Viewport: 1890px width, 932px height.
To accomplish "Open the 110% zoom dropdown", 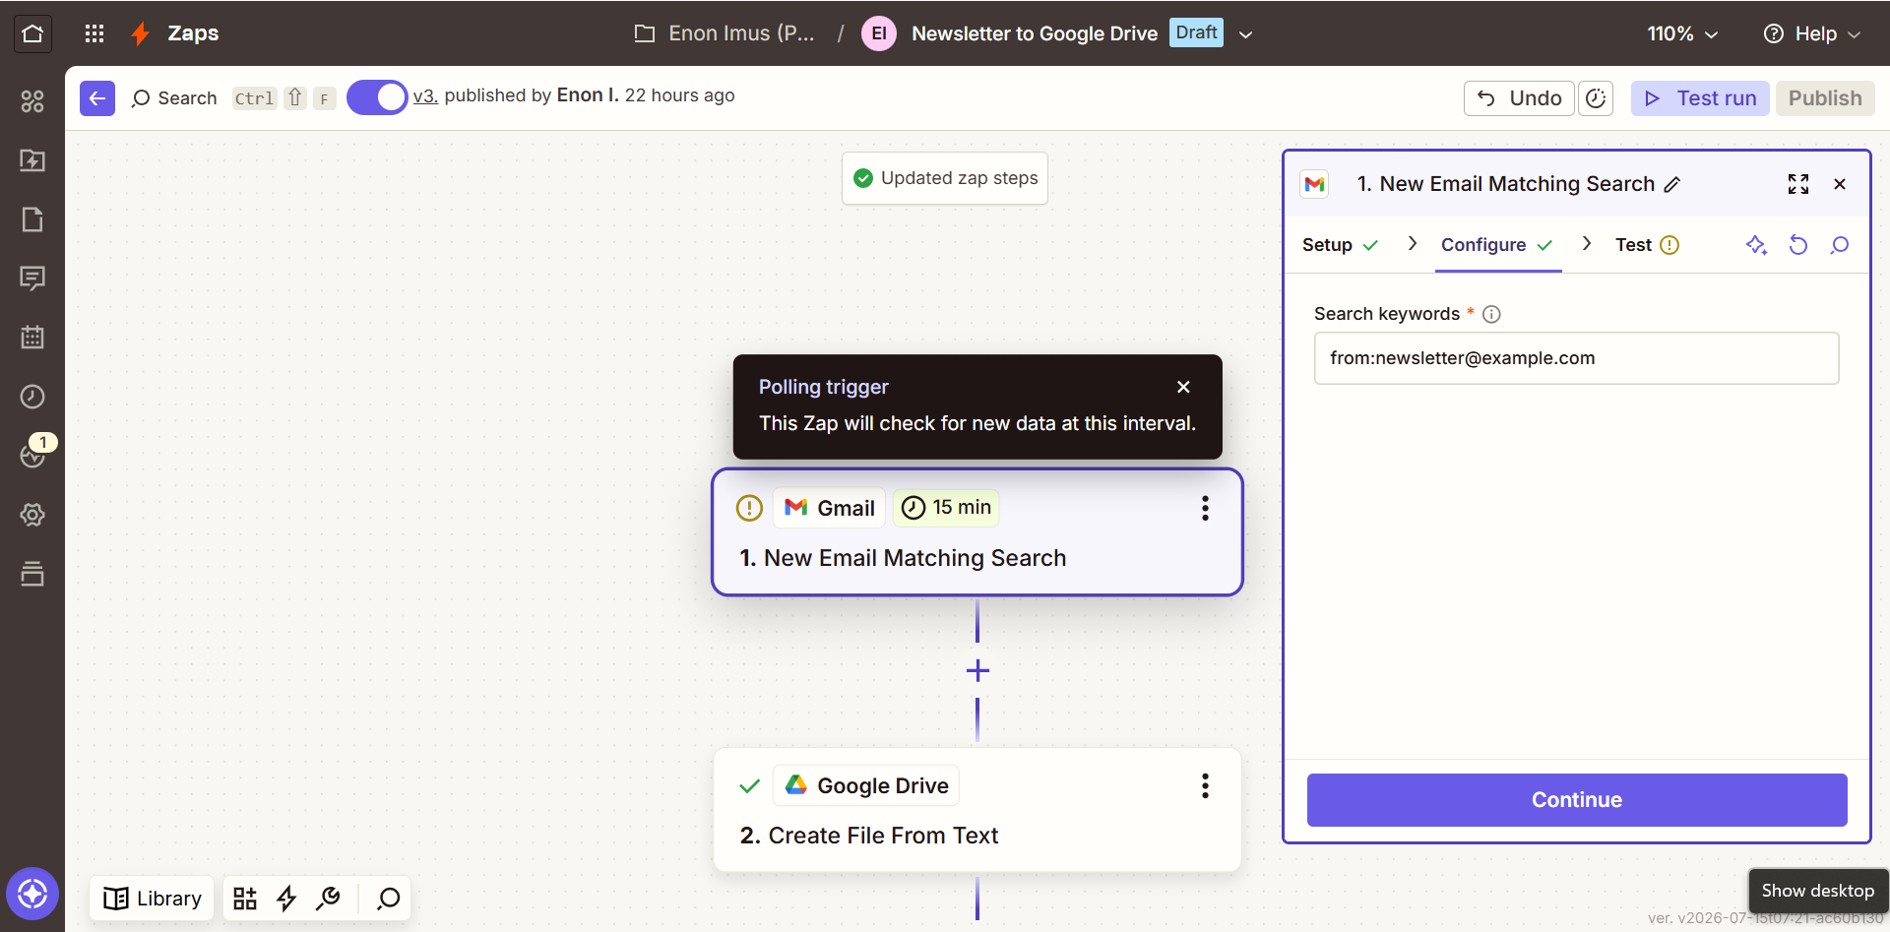I will tap(1682, 33).
